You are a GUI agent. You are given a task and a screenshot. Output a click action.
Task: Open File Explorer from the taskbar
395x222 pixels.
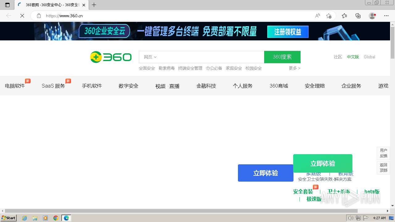[x=35, y=218]
